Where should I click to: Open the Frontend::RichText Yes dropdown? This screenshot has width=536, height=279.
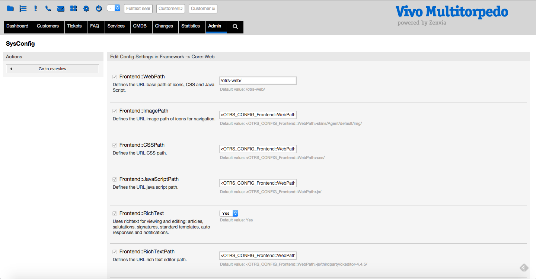229,213
